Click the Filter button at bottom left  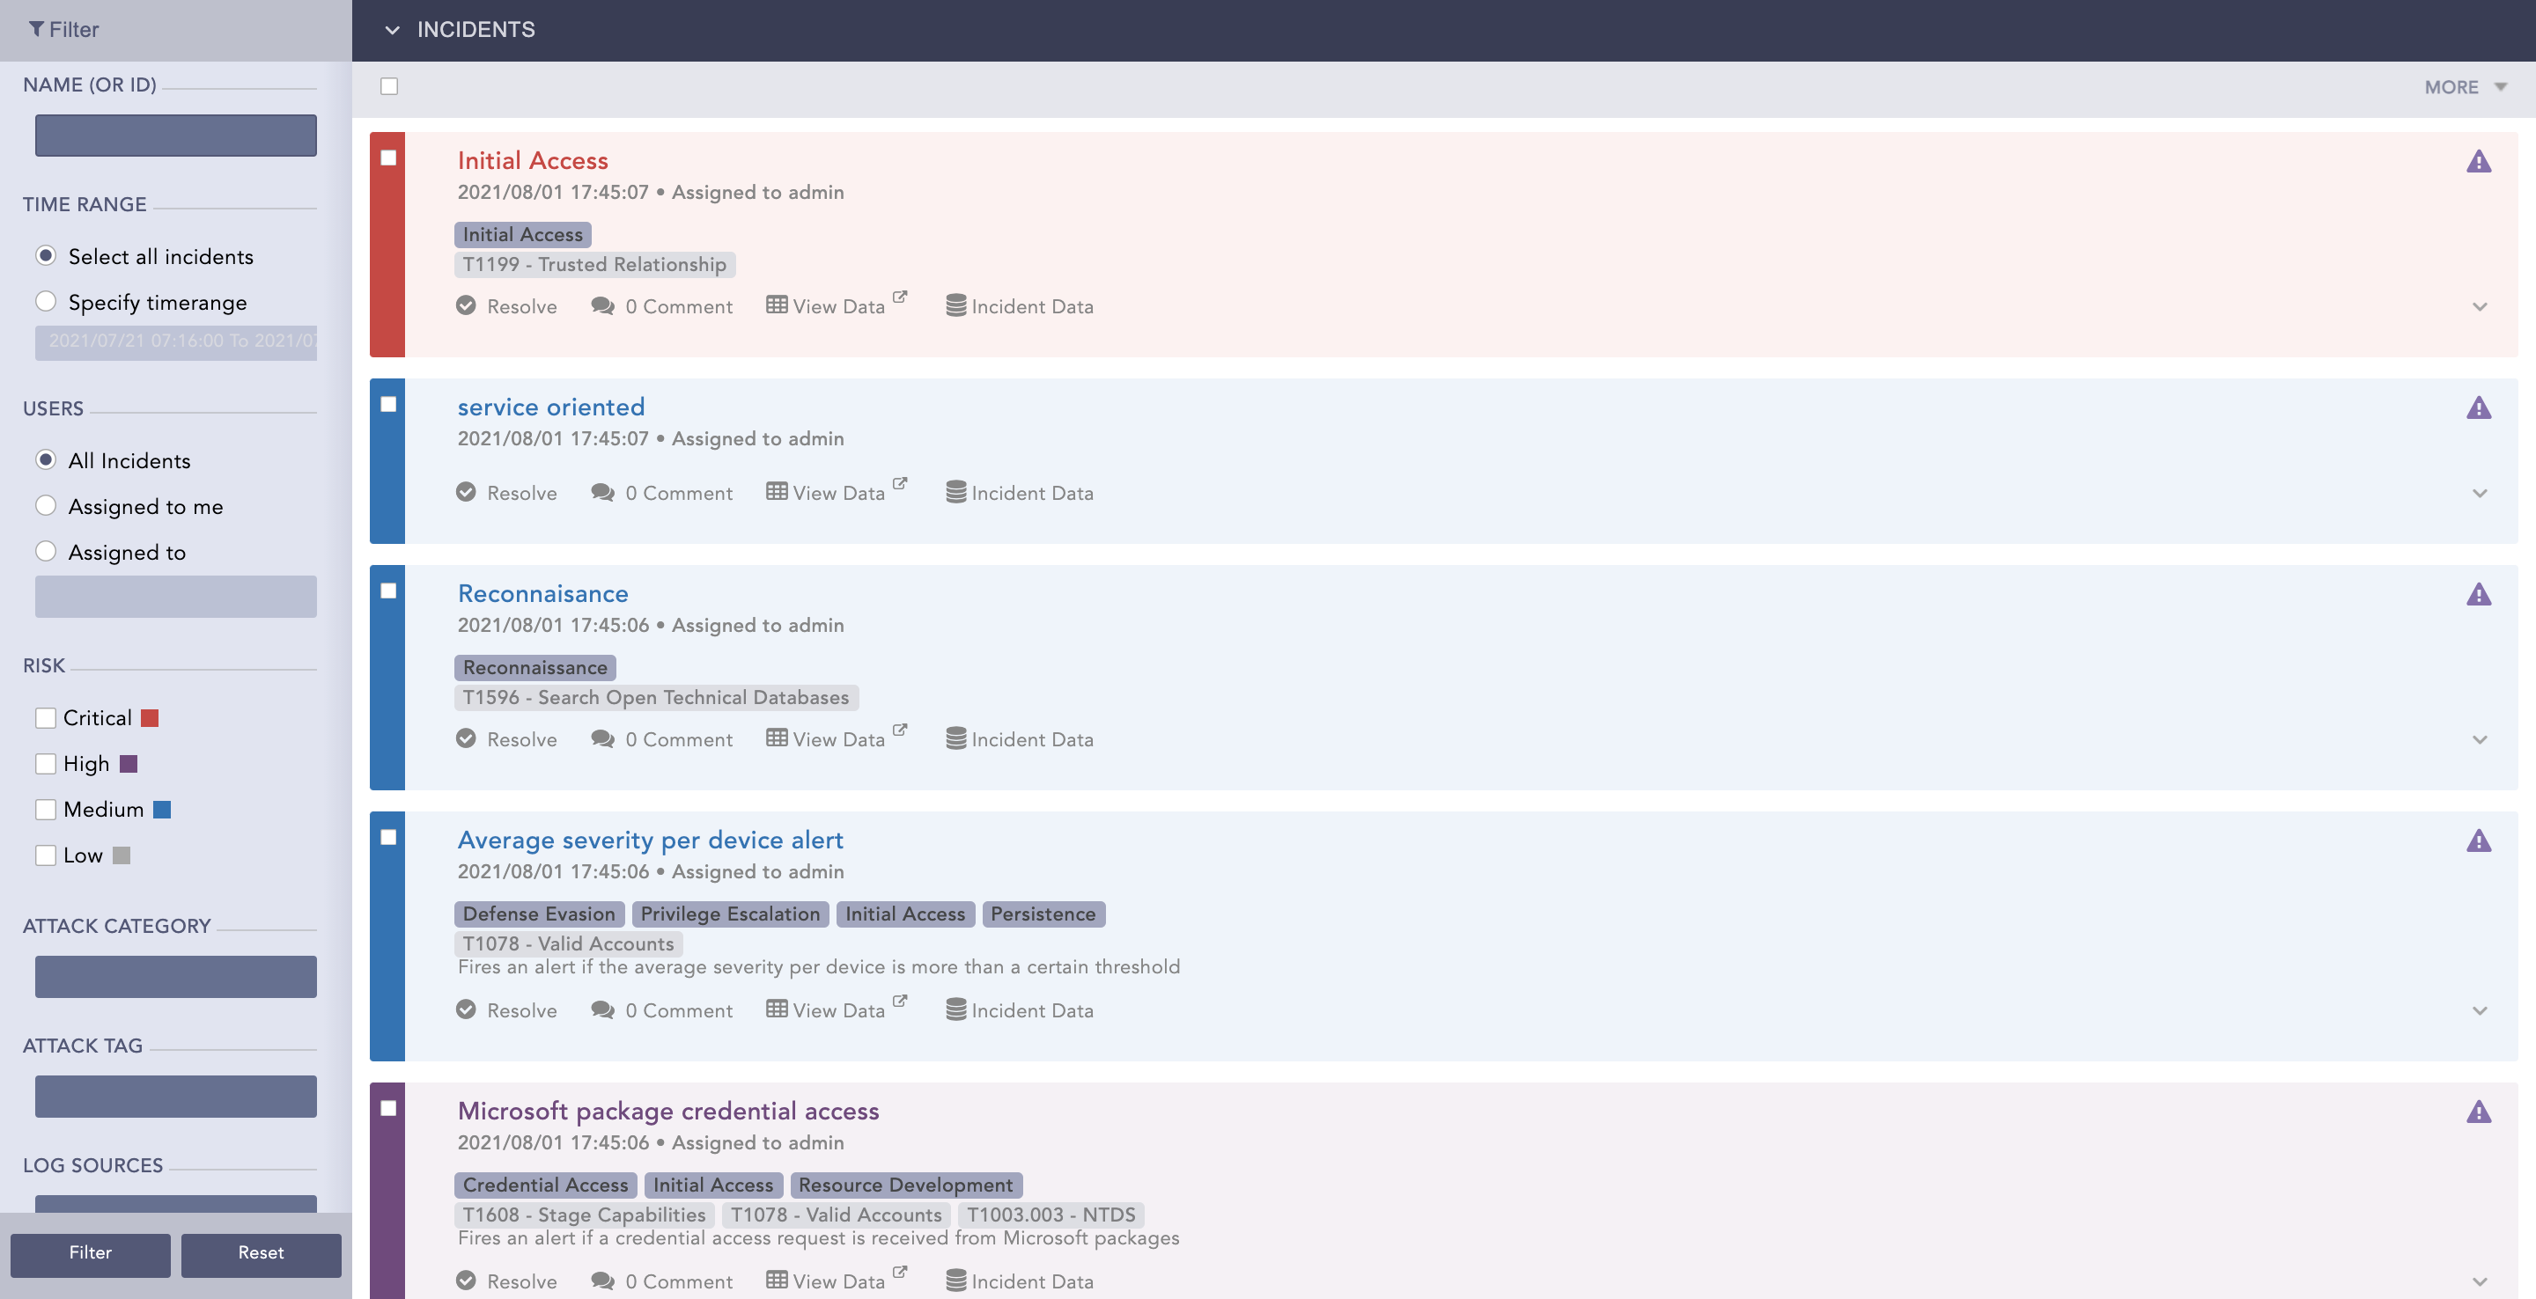click(x=90, y=1254)
